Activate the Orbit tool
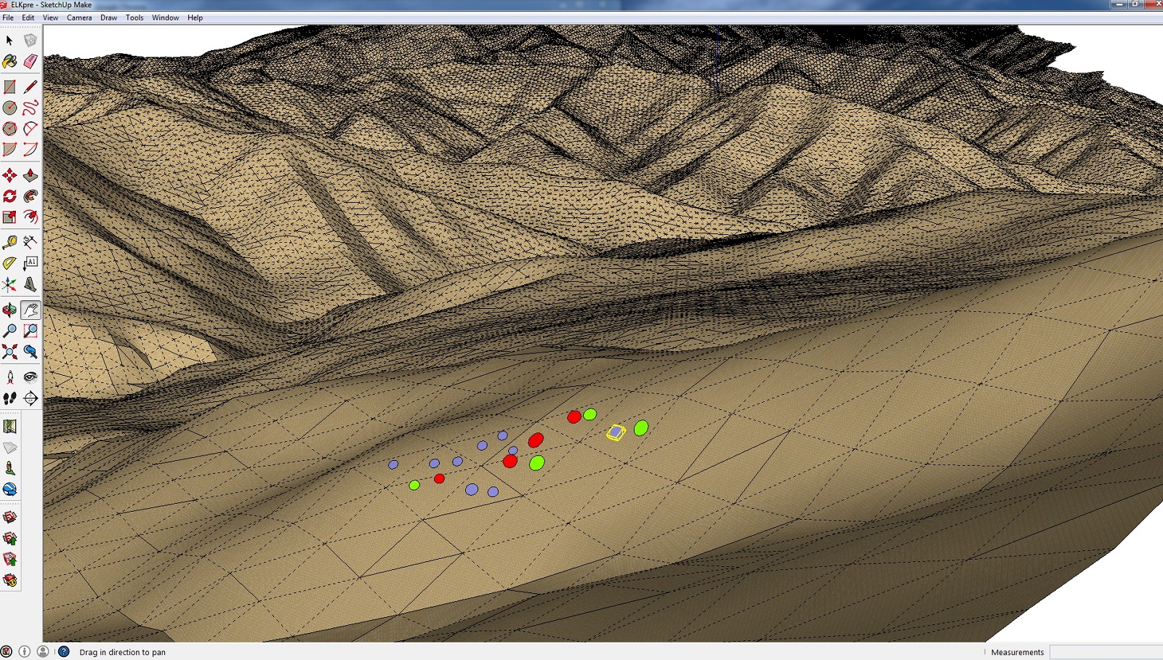The image size is (1163, 660). (9, 310)
